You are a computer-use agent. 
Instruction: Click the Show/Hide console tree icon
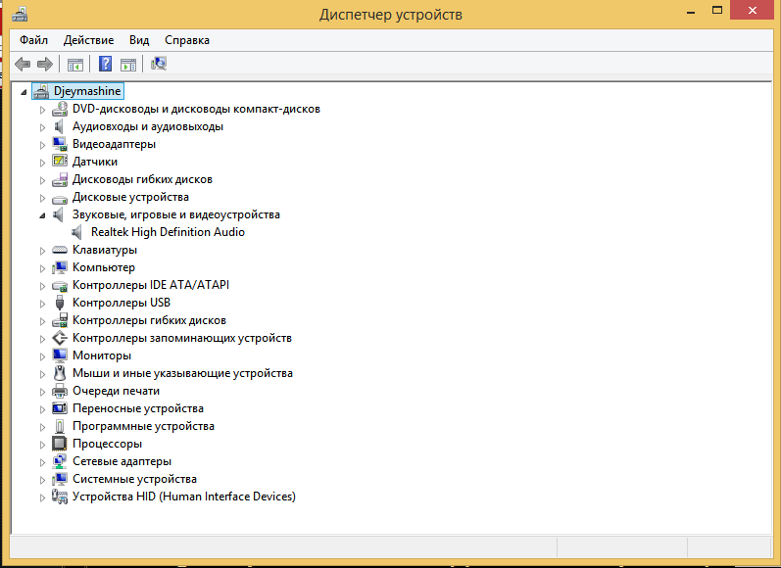tap(74, 65)
